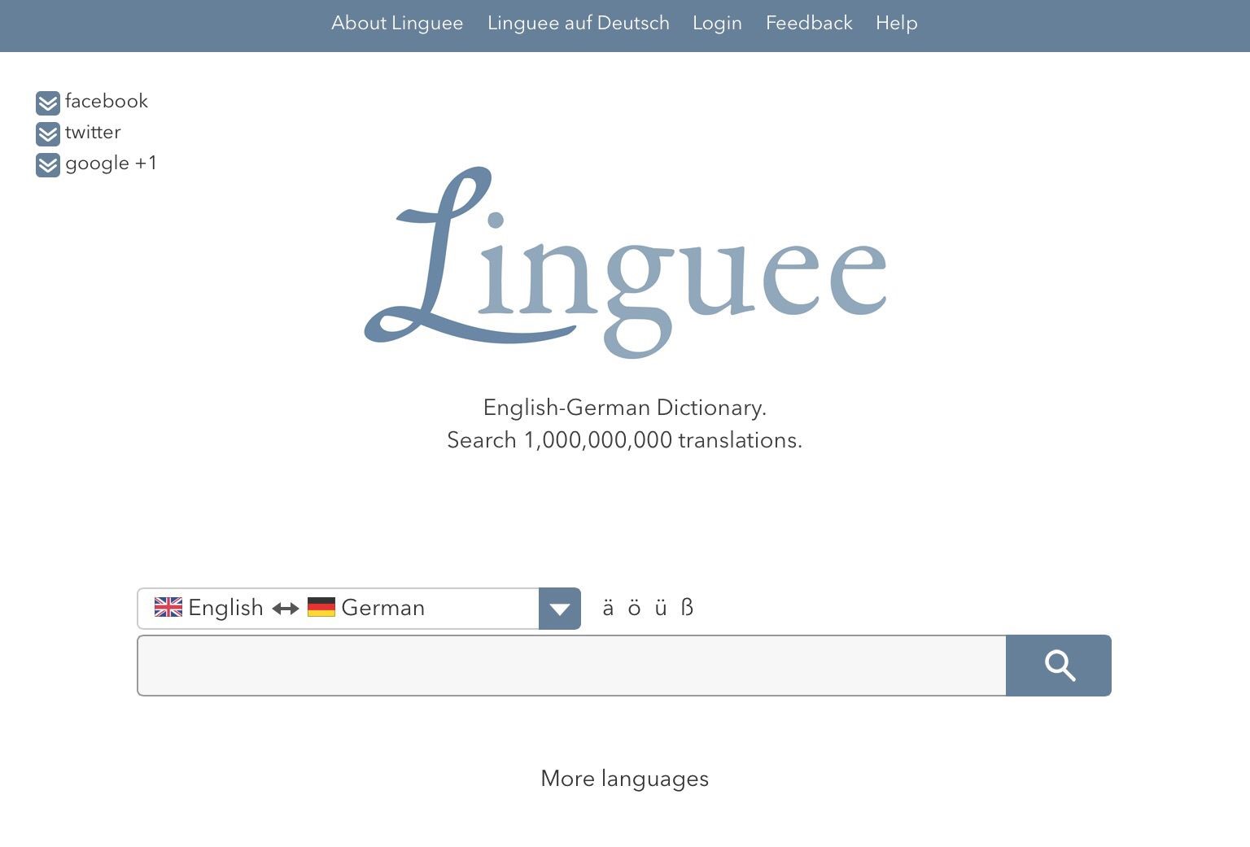Open the About Linguee menu item
The image size is (1250, 847).
coord(397,23)
